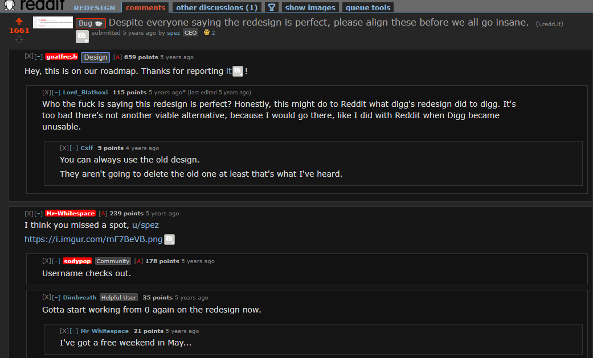Click the red Bug flair tag

click(x=91, y=23)
